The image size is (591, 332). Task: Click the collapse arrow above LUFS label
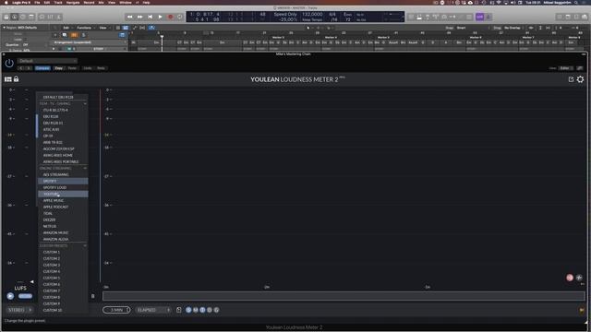tap(31, 281)
